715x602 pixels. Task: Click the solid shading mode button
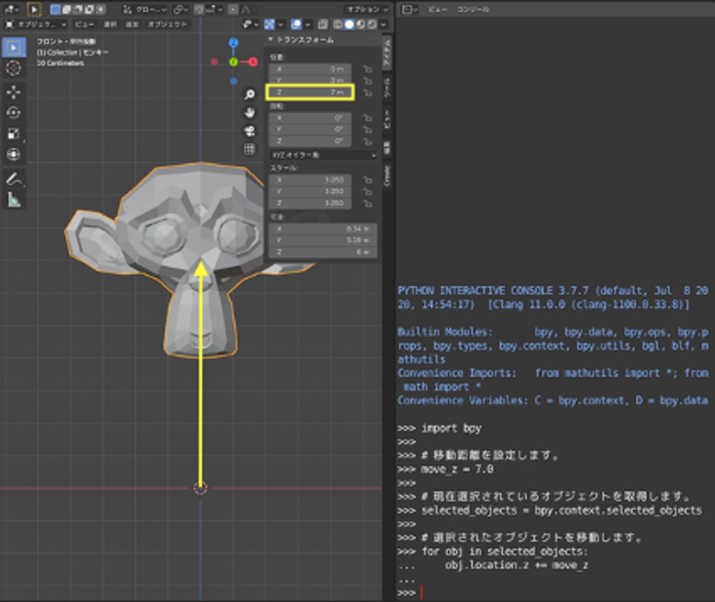point(349,25)
